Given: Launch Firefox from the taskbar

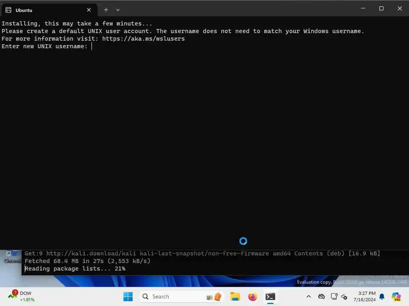Looking at the screenshot, I should pyautogui.click(x=252, y=296).
